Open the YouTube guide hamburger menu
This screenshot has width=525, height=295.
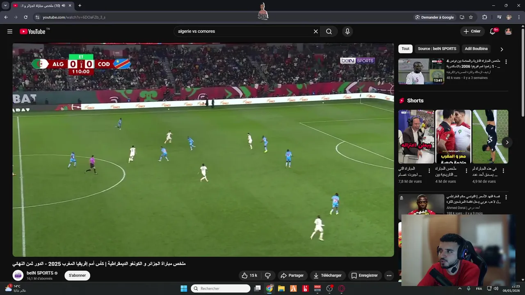tap(10, 32)
